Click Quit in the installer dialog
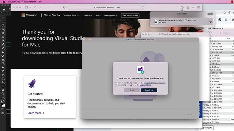Viewport: 234px width, 131px height. point(132,90)
